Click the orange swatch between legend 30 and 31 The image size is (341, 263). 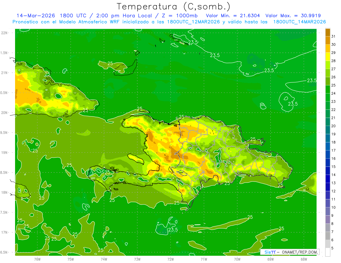point(328,40)
